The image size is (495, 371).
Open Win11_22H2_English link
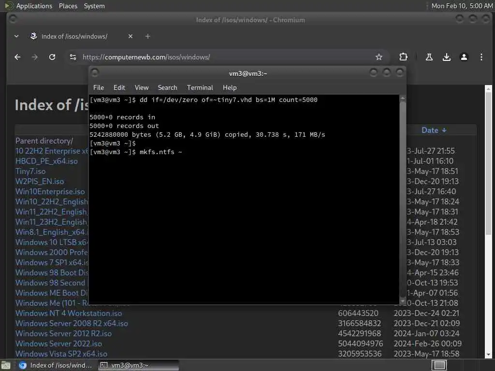[x=52, y=212]
